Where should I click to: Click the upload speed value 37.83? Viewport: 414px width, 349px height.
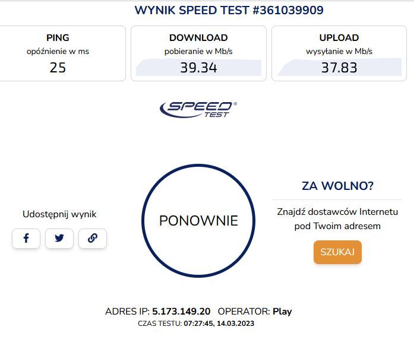339,68
